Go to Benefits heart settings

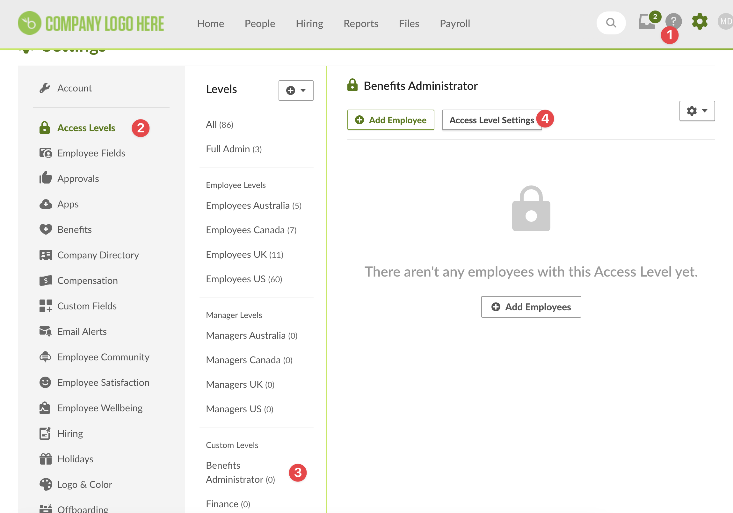click(x=74, y=230)
